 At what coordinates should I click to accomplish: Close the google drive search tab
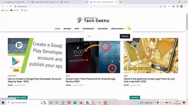click(28, 2)
